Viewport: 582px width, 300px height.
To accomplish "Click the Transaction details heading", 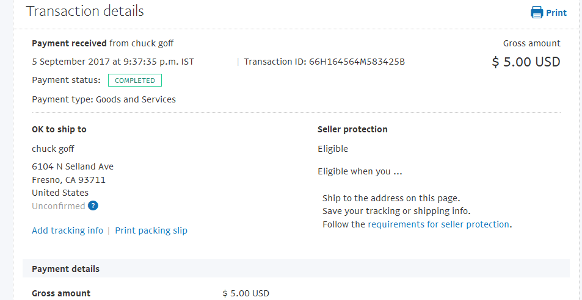I will point(85,11).
